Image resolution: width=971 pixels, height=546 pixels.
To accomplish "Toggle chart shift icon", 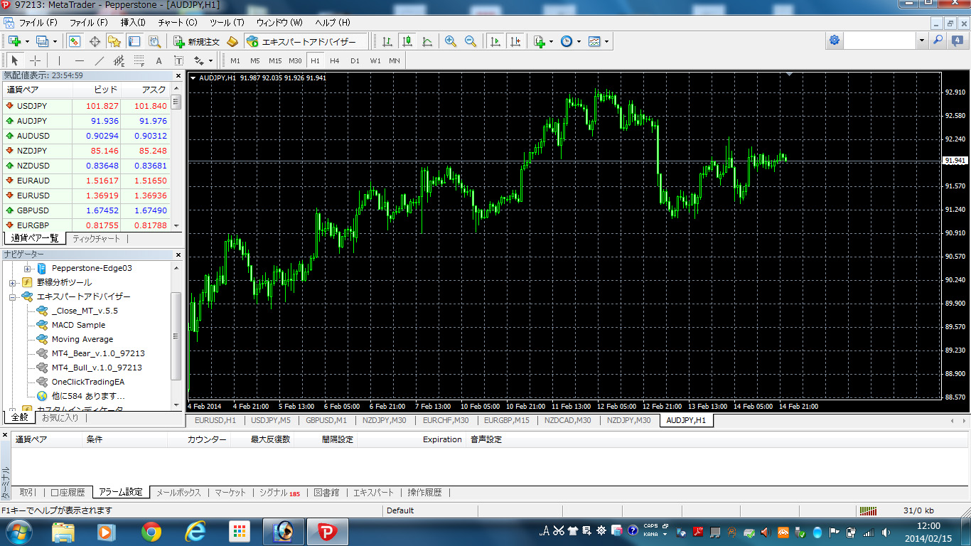I will tap(515, 41).
